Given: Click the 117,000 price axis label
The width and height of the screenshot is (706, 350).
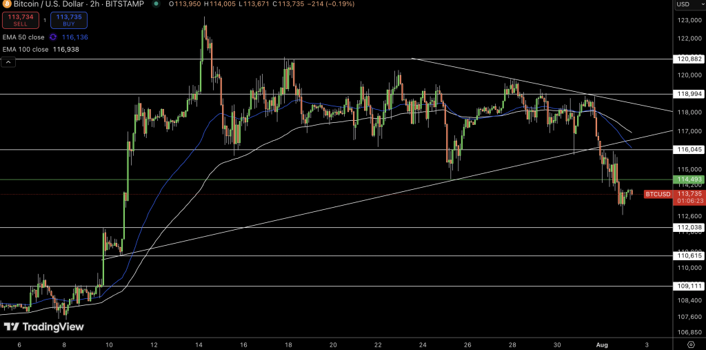Looking at the screenshot, I should tap(689, 131).
